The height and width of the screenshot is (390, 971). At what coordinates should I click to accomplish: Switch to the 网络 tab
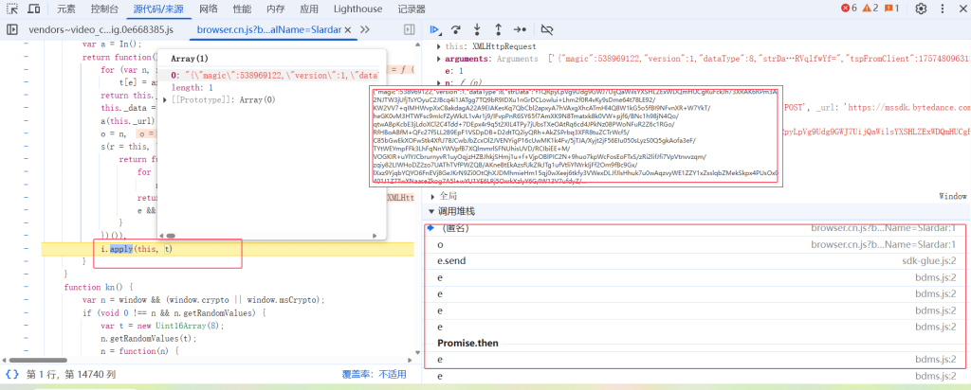pos(209,9)
